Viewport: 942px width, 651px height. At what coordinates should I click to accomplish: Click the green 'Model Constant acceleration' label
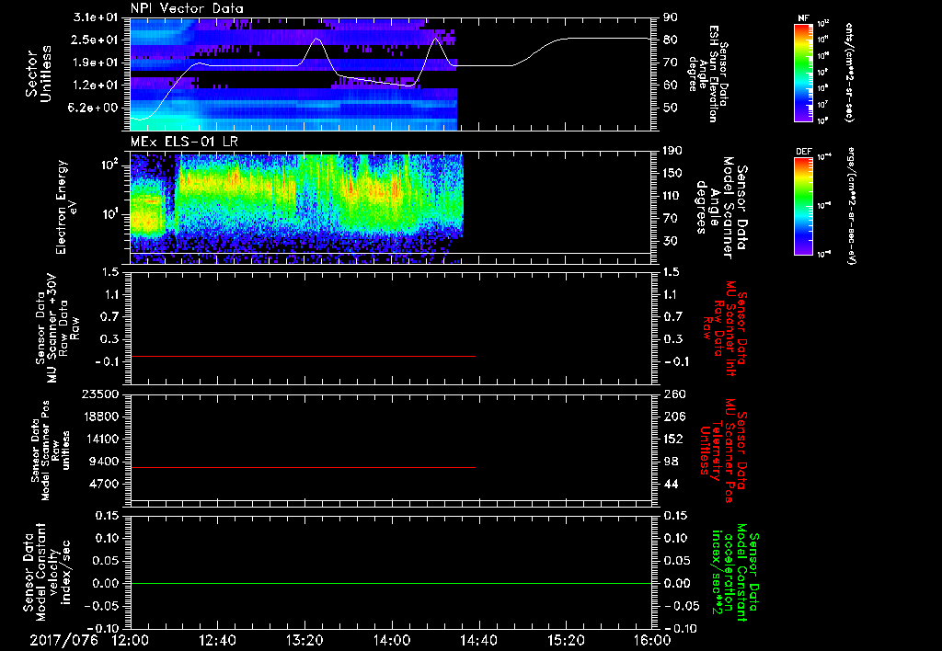pyautogui.click(x=734, y=572)
